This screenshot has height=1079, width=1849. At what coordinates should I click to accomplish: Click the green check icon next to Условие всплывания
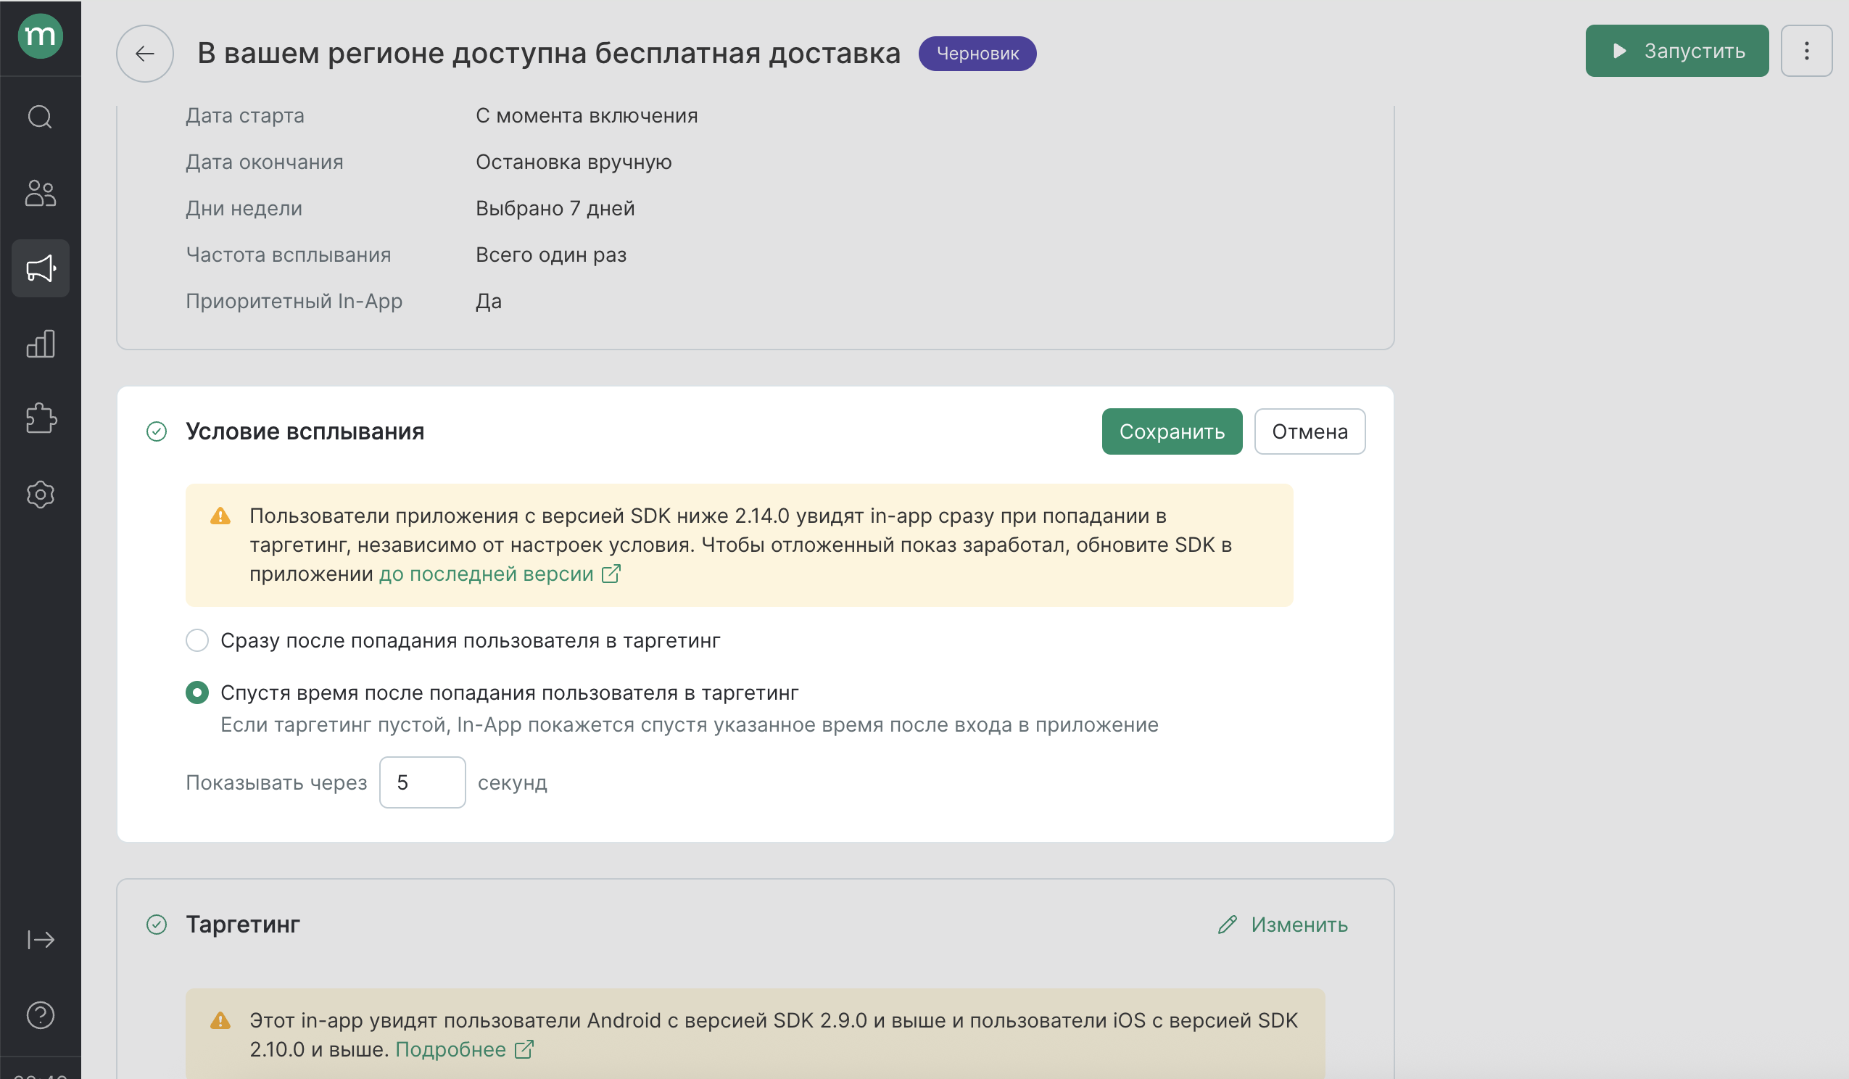[157, 431]
